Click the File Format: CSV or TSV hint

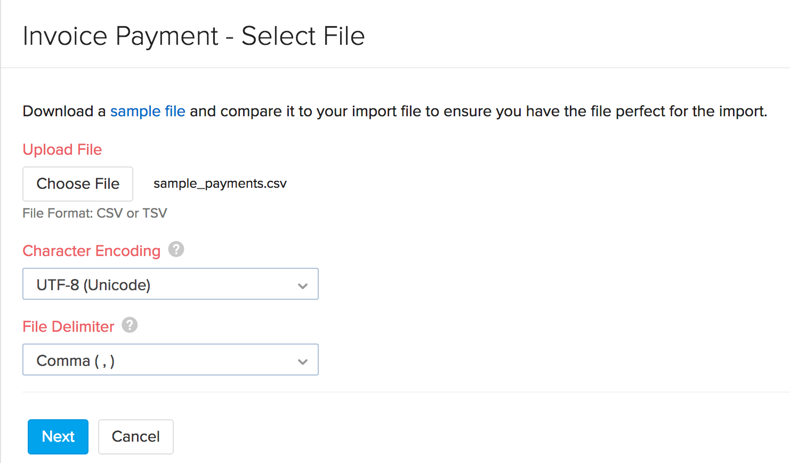(94, 213)
